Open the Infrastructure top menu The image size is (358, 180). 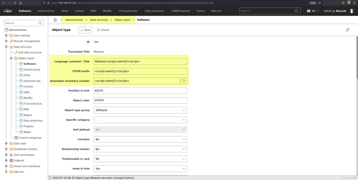(46, 11)
